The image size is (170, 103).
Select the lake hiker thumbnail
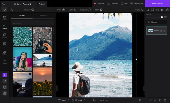[43, 60]
